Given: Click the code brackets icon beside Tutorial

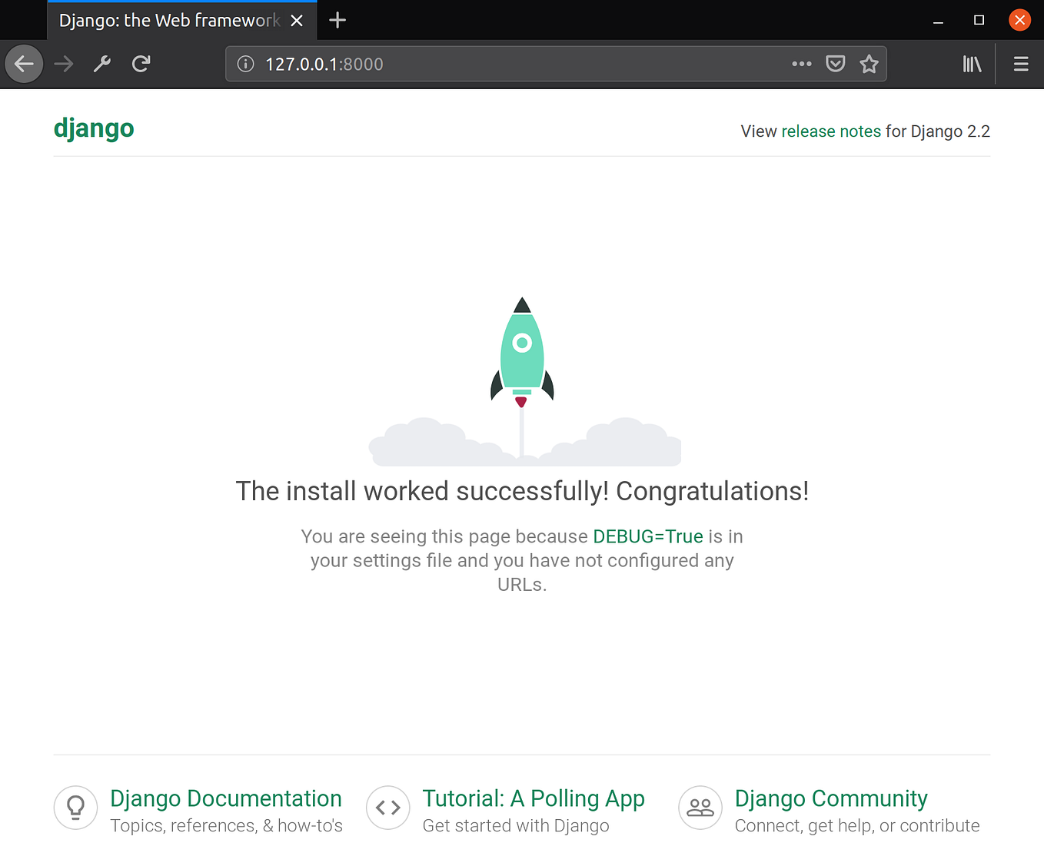Looking at the screenshot, I should coord(387,808).
